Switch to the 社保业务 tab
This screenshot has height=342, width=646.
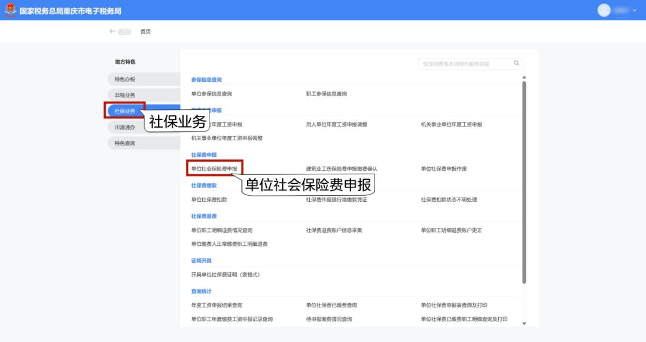pyautogui.click(x=125, y=111)
